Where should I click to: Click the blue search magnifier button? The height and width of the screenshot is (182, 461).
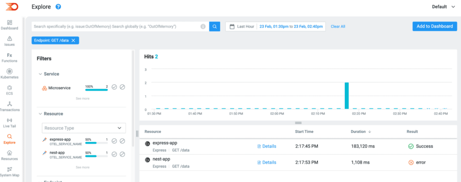click(215, 27)
